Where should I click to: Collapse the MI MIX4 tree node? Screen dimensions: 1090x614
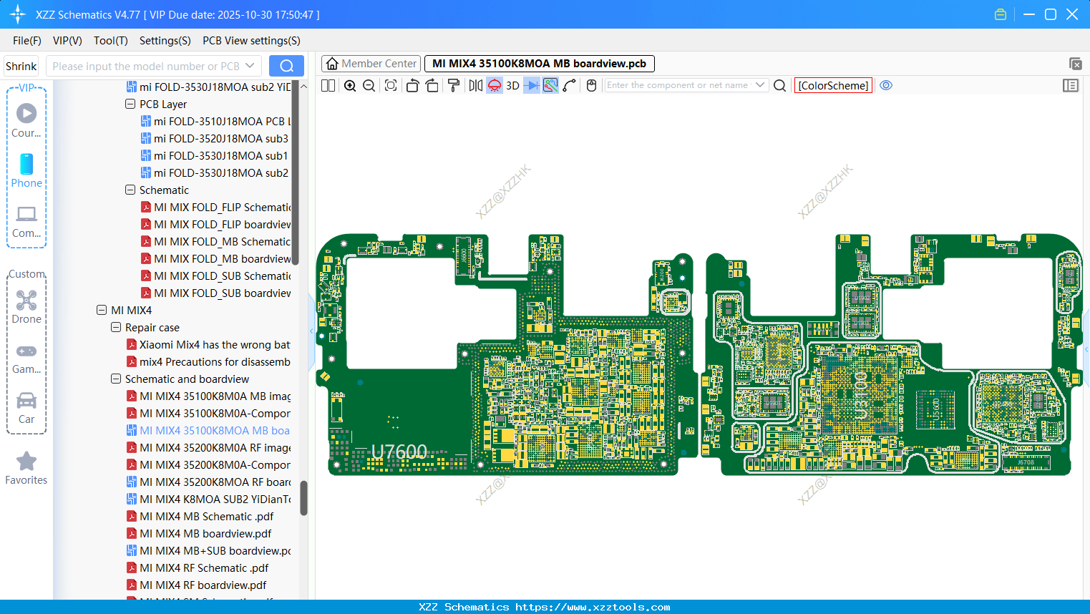(x=102, y=311)
